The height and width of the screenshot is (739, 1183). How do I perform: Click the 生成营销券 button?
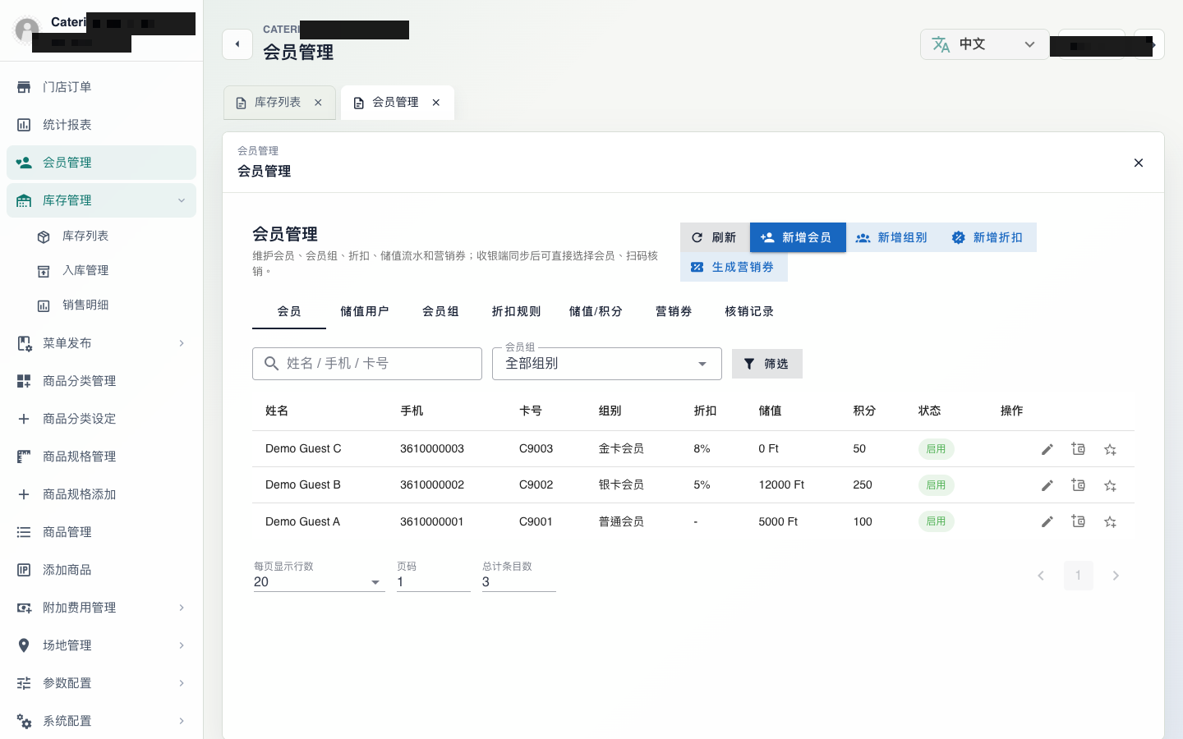click(x=734, y=267)
